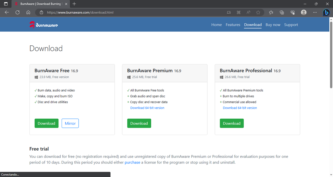This screenshot has width=333, height=177.
Task: Follow the purchase link in Free trial text
Action: point(132,162)
